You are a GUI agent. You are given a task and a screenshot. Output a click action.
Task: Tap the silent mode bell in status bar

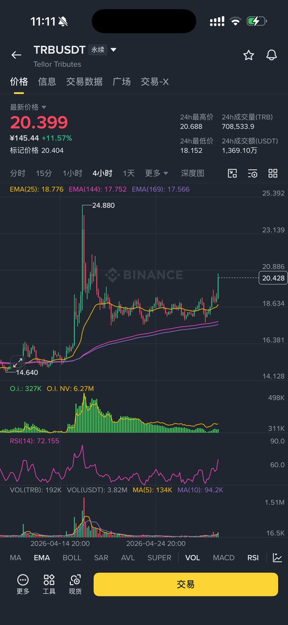[x=64, y=21]
